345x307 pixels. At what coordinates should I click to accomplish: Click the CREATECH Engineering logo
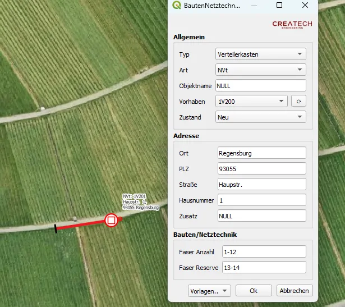pos(292,25)
